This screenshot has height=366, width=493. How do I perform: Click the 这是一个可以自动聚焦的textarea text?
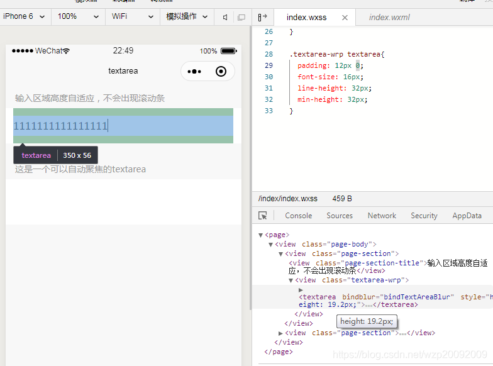pyautogui.click(x=80, y=170)
